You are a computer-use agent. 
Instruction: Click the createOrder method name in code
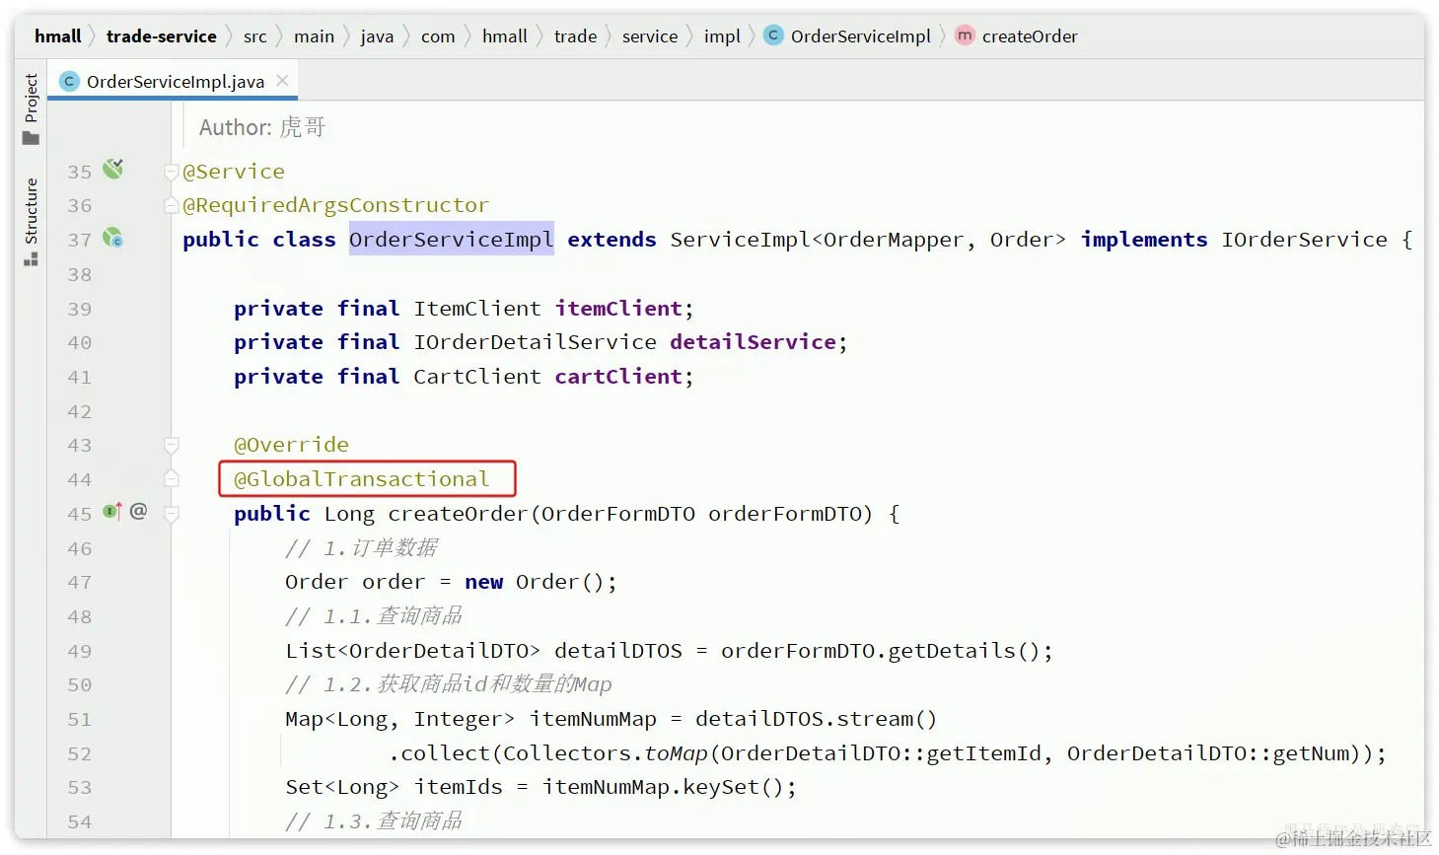[458, 514]
